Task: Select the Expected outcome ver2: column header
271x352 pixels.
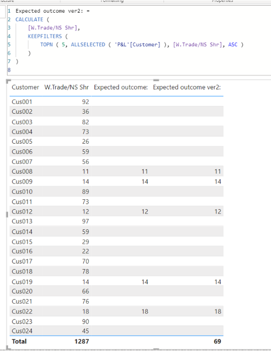Action: [187, 87]
